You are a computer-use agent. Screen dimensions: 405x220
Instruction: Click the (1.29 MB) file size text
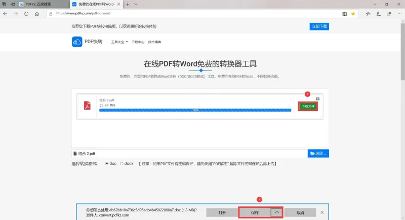point(107,105)
